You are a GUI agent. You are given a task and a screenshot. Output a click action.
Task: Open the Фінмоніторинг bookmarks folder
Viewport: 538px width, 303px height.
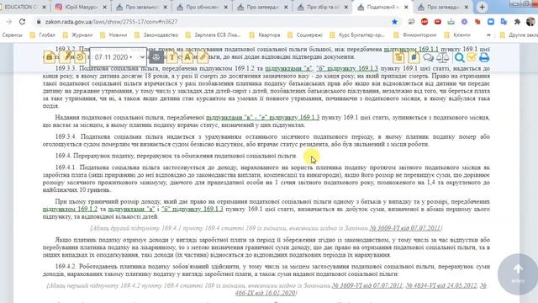(x=415, y=35)
